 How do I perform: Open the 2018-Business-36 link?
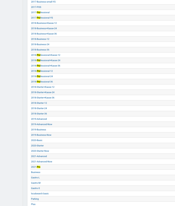(x=40, y=50)
